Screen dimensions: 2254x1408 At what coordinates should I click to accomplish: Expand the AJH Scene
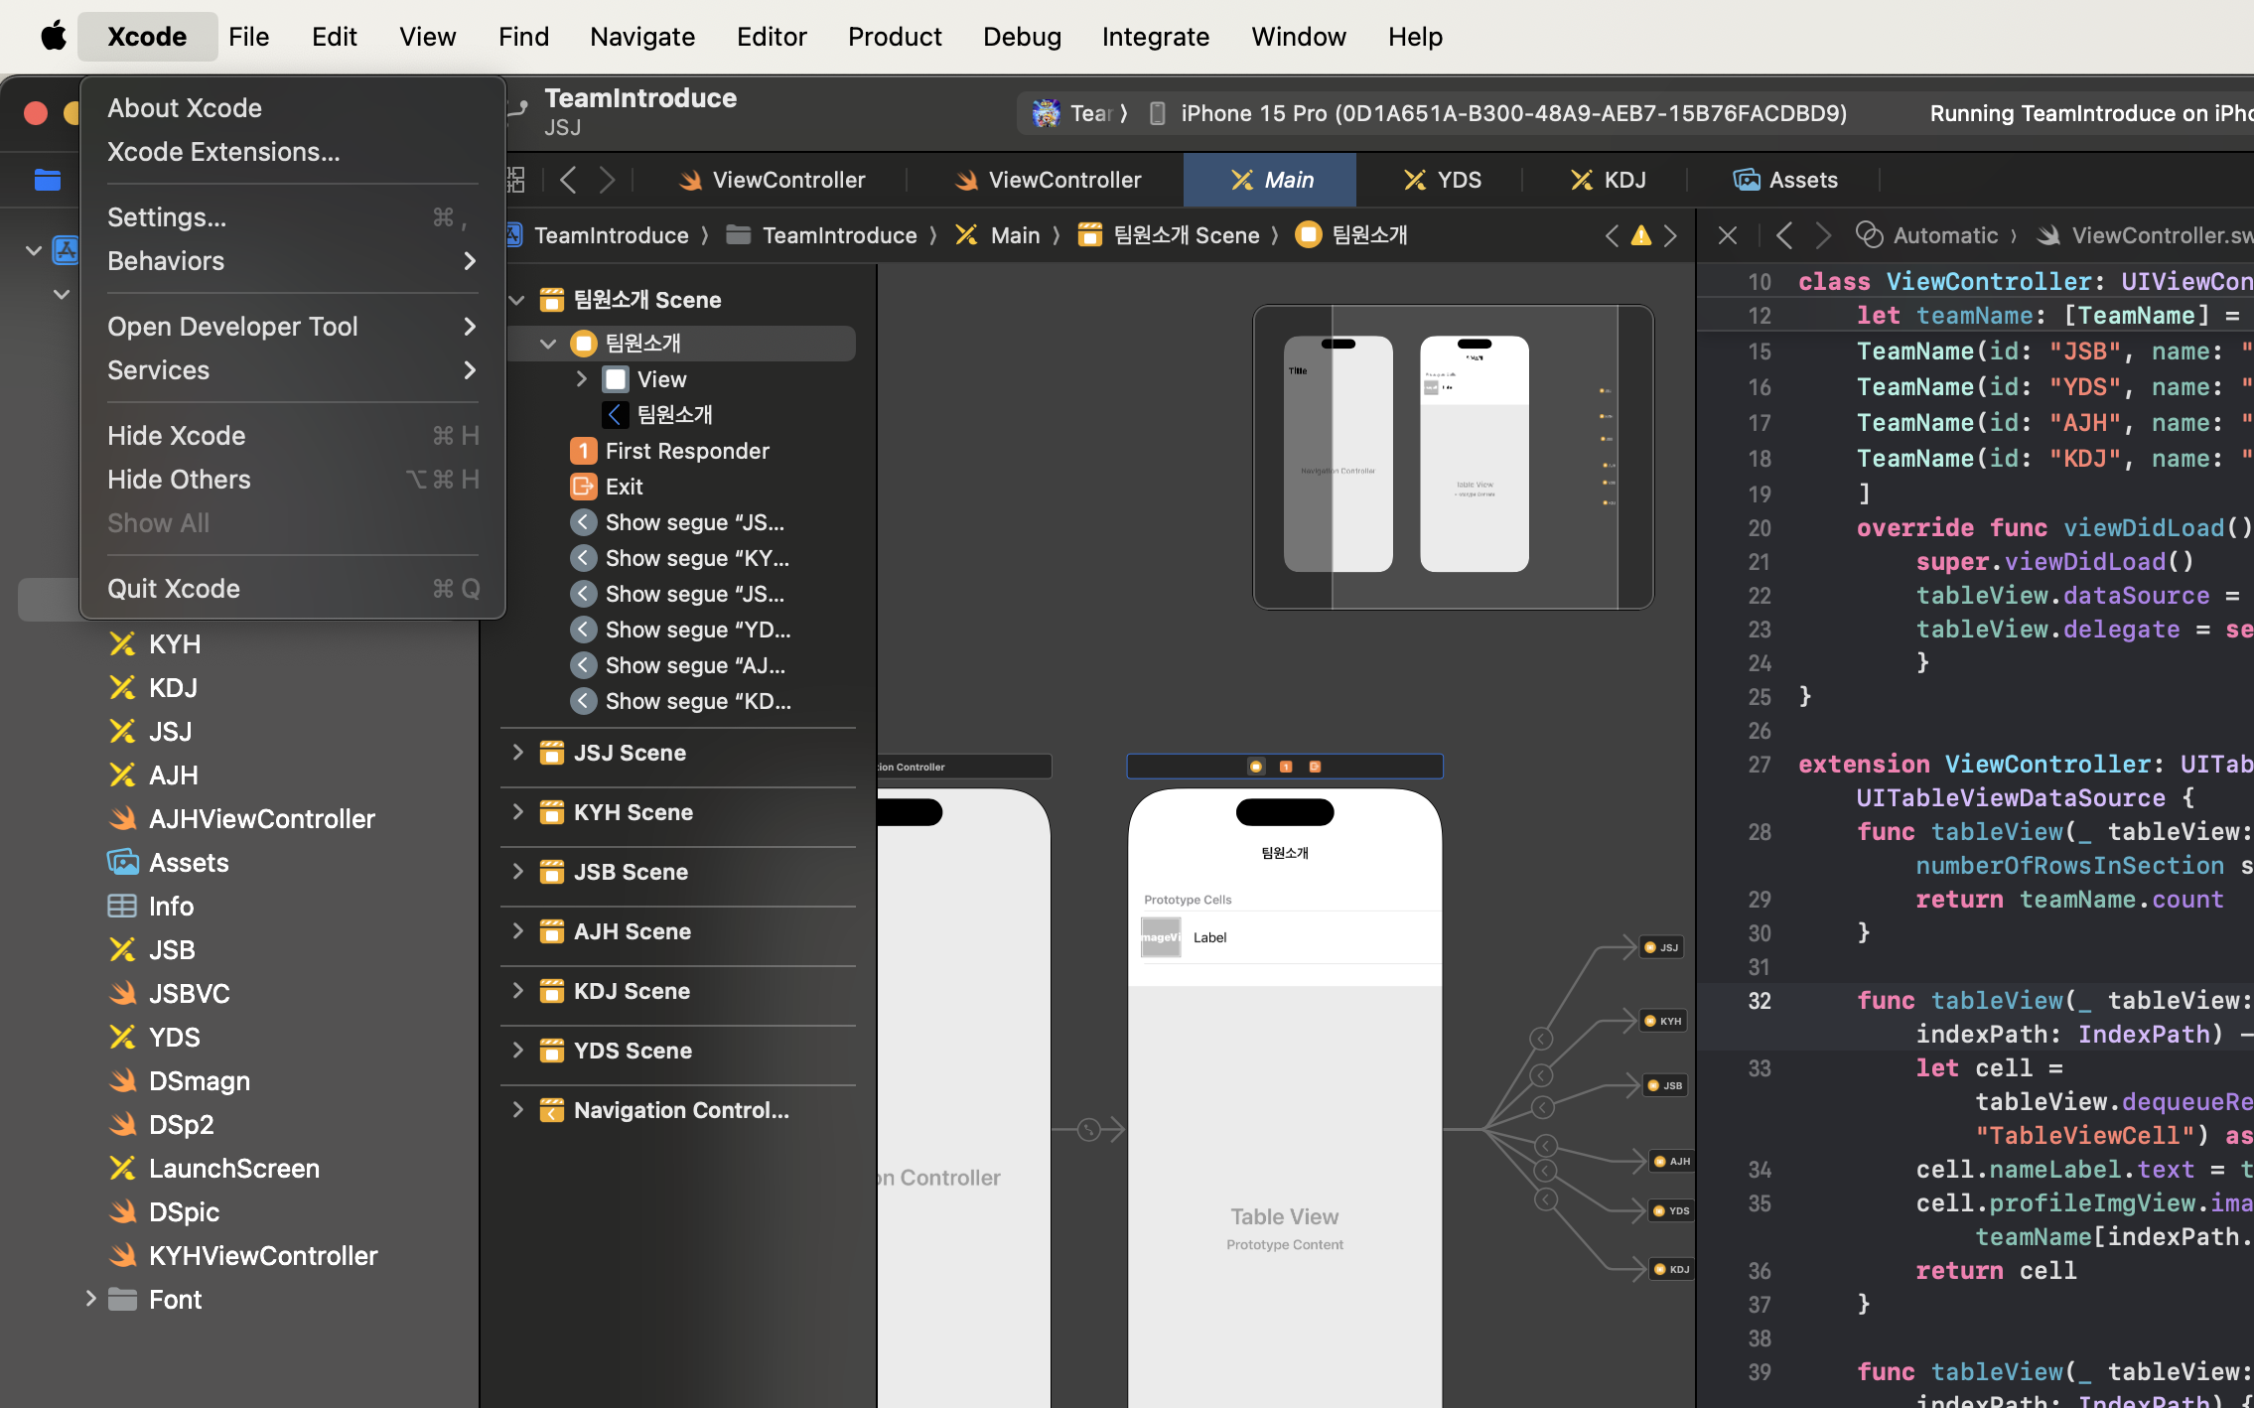pos(517,930)
